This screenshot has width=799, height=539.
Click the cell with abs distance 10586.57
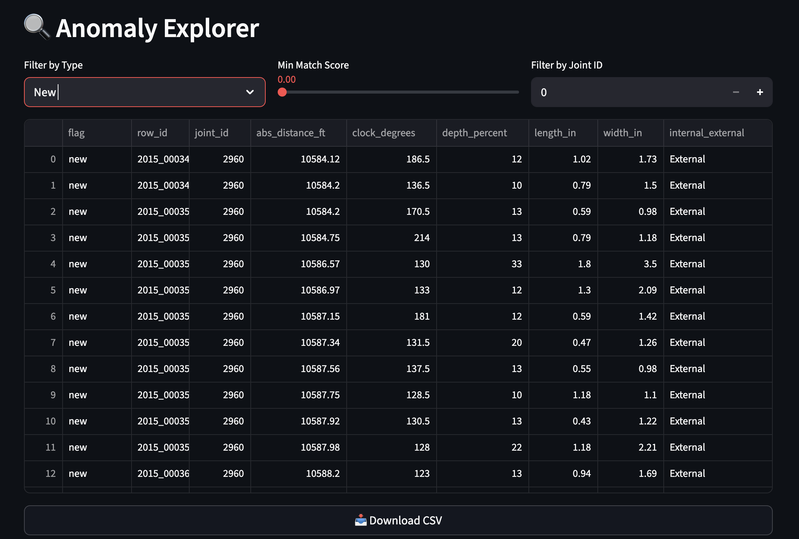point(320,264)
